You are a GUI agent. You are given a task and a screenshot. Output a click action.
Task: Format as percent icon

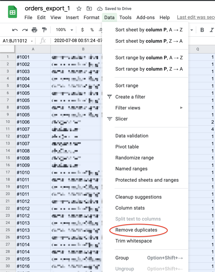click(92, 30)
